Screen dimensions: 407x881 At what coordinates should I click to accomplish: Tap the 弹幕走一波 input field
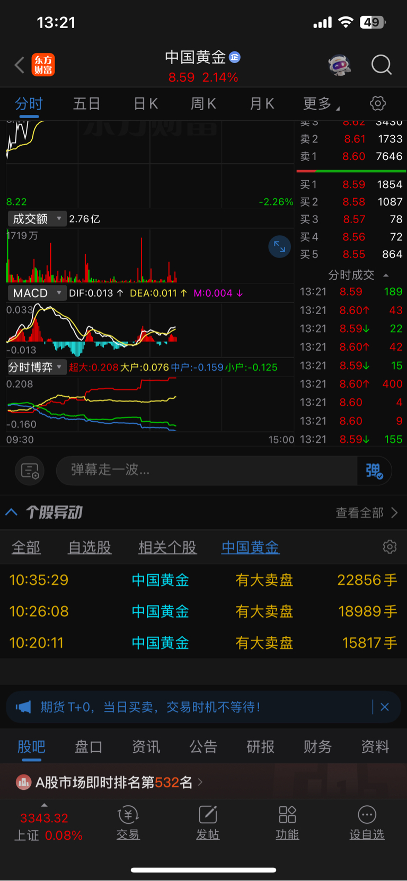click(x=207, y=470)
